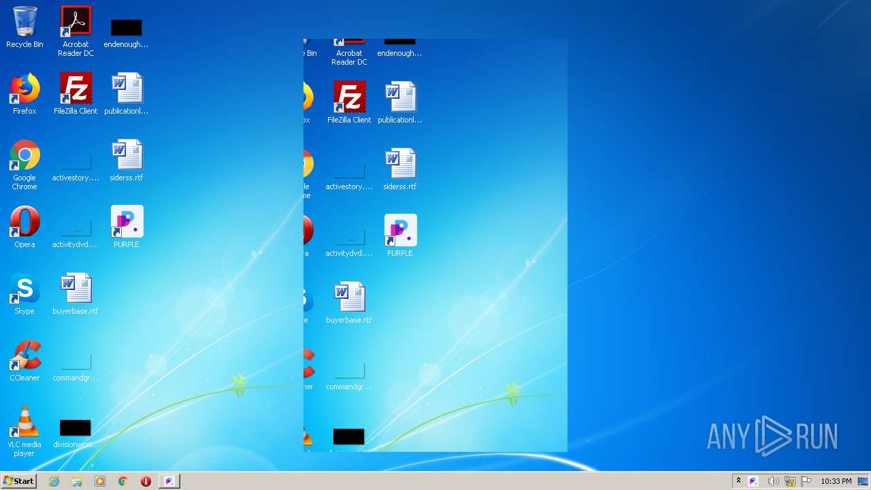This screenshot has height=490, width=871.
Task: Select the CCleaner desktop shortcut
Action: pyautogui.click(x=24, y=361)
